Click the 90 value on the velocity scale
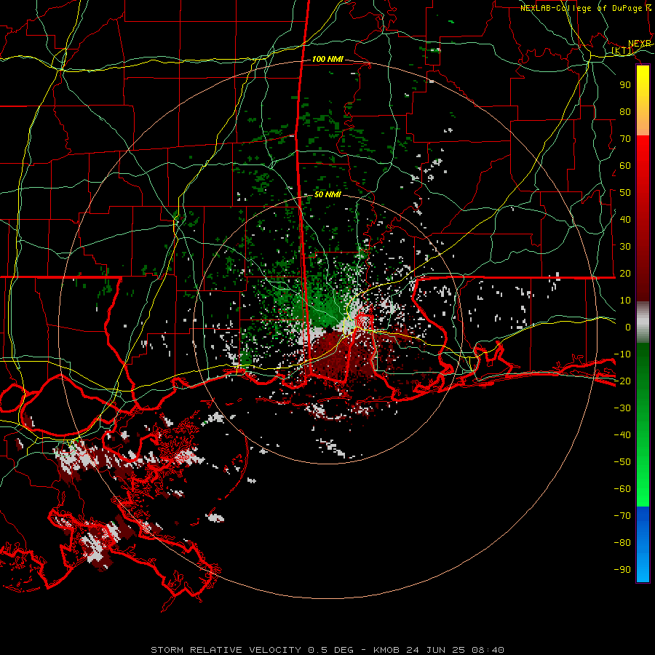The width and height of the screenshot is (655, 655). click(x=625, y=85)
